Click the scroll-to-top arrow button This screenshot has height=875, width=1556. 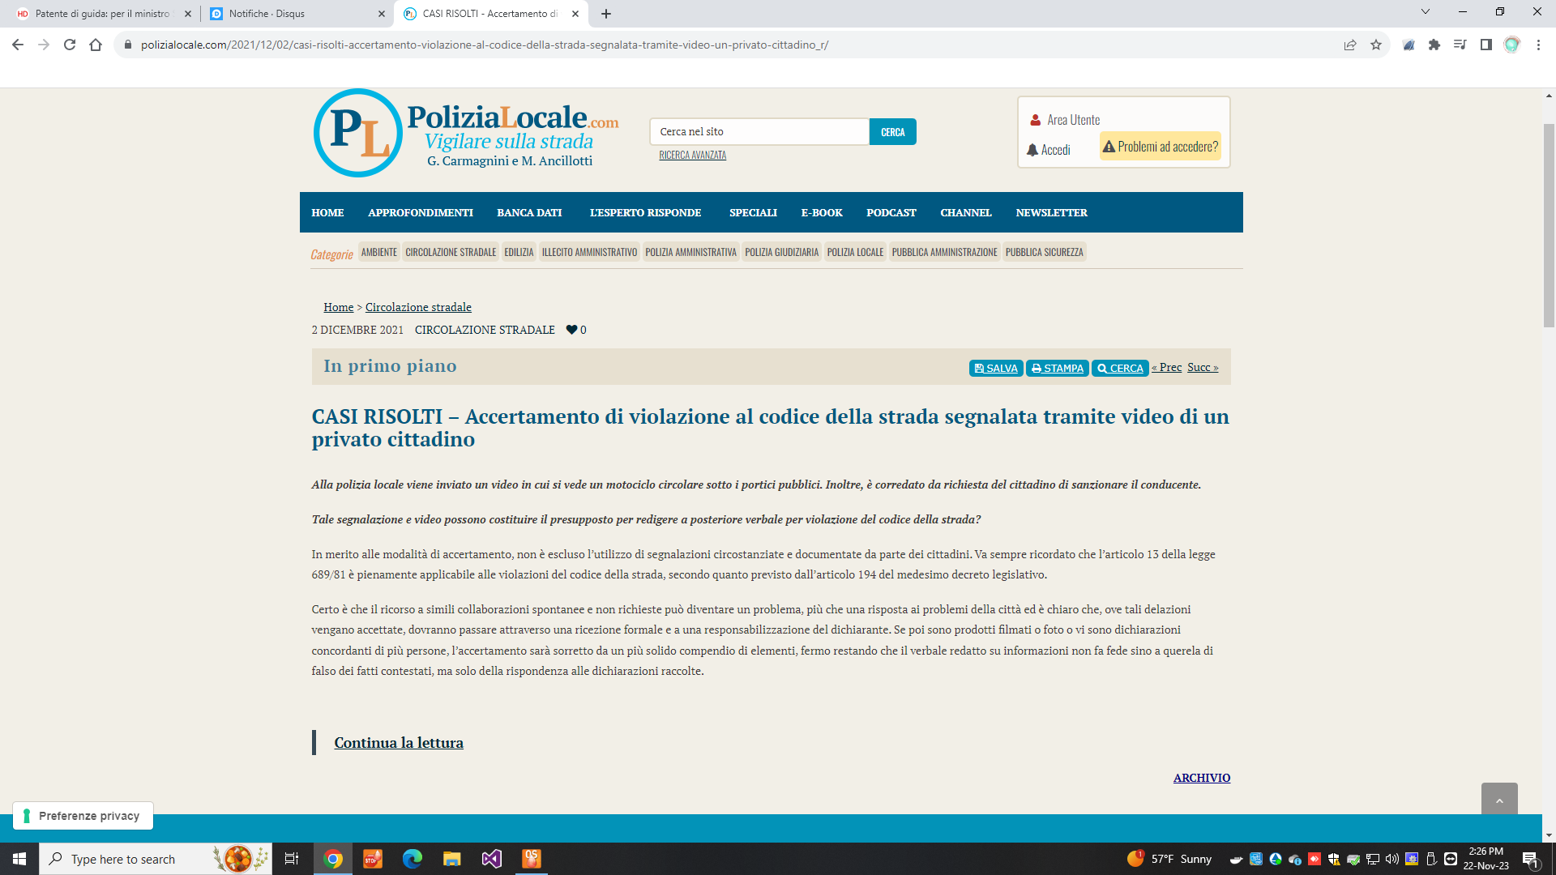(1499, 800)
